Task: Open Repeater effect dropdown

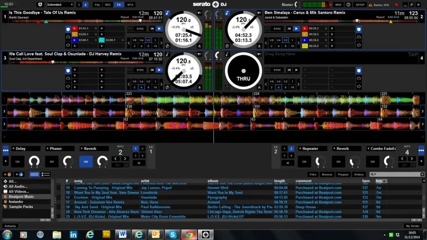Action: (x=313, y=148)
